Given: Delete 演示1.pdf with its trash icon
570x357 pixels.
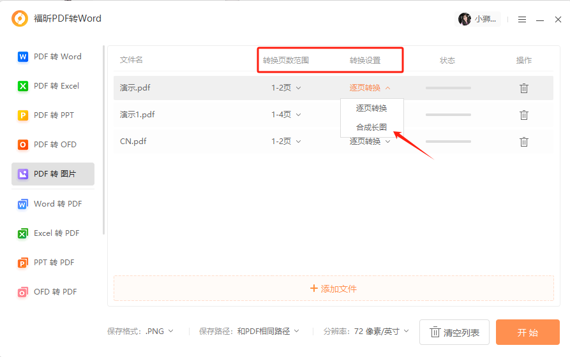Looking at the screenshot, I should (x=524, y=115).
